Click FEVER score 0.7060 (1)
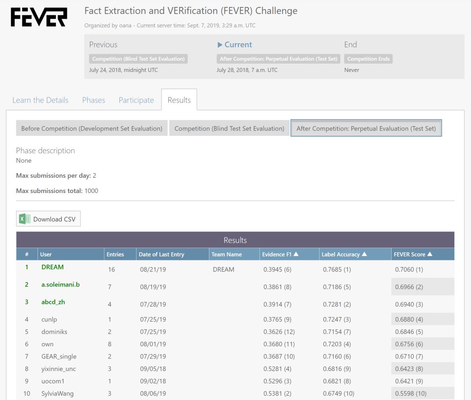The image size is (471, 400). [x=409, y=269]
